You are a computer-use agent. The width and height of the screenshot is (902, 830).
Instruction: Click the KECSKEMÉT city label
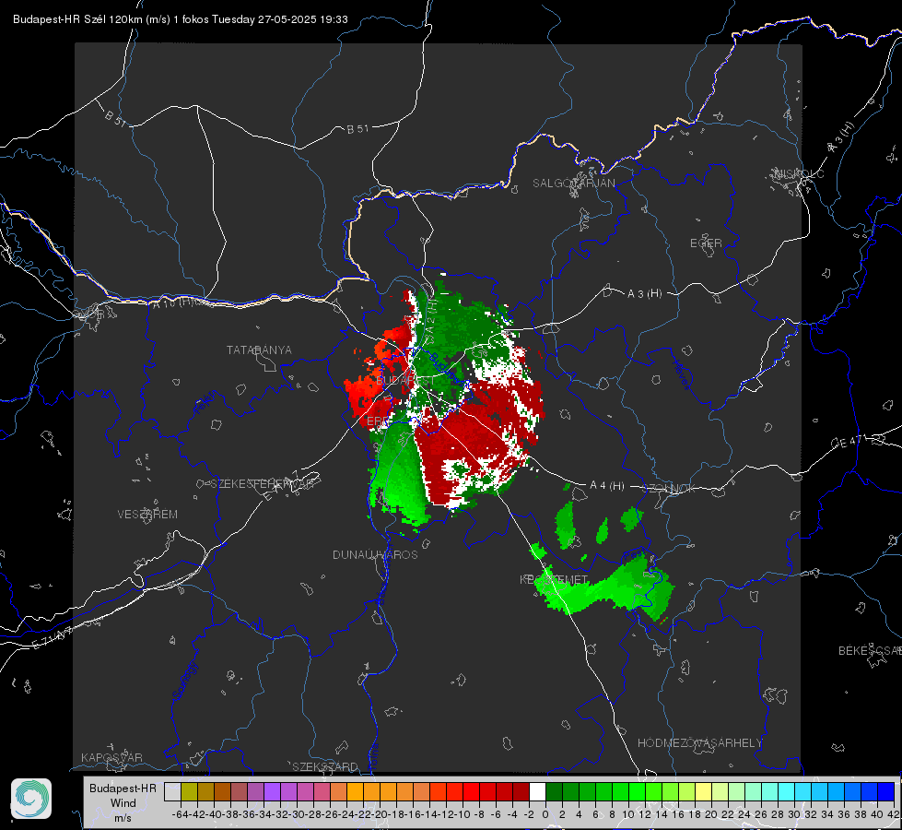pos(554,579)
